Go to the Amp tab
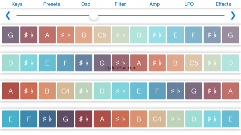241x135 pixels. [x=154, y=4]
